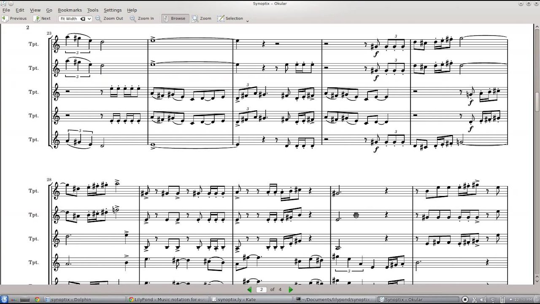
Task: Open the View menu
Action: [x=35, y=10]
